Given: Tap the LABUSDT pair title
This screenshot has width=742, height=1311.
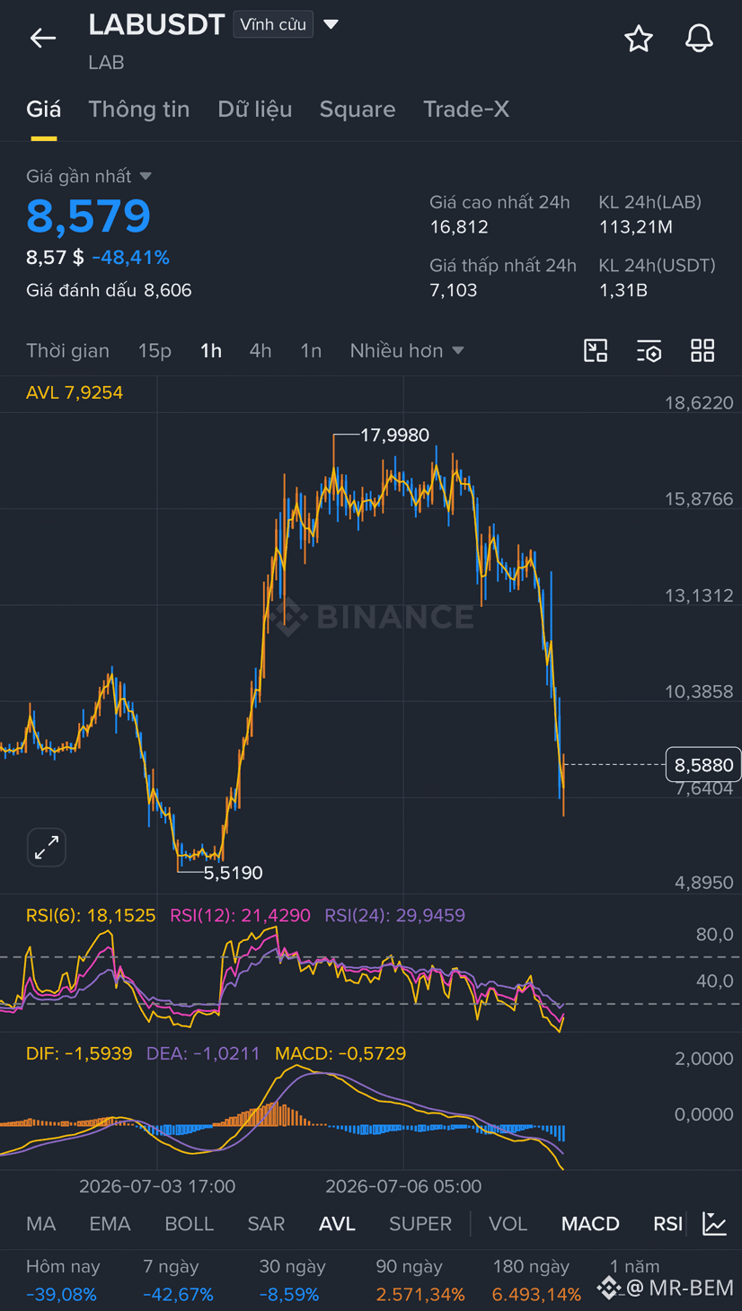Looking at the screenshot, I should coord(156,25).
